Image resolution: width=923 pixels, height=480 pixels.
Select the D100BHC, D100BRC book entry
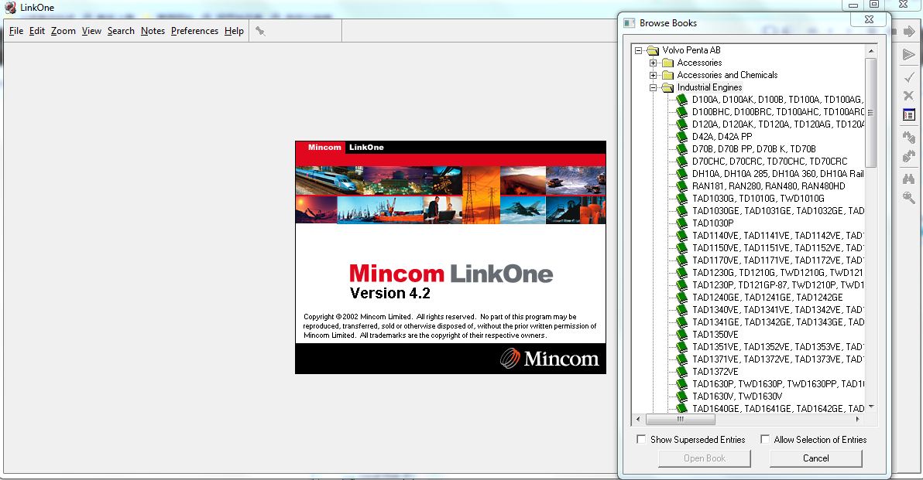[x=777, y=111]
